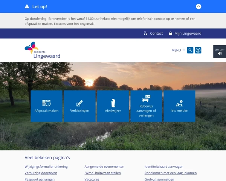This screenshot has width=226, height=181.
Task: Click the padlock icon for Mijn Lingewaard
Action: (170, 33)
